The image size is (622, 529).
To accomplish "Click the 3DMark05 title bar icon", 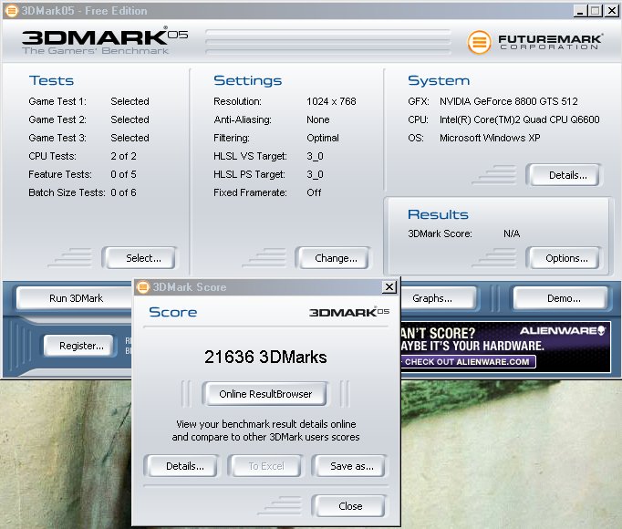I will point(12,11).
